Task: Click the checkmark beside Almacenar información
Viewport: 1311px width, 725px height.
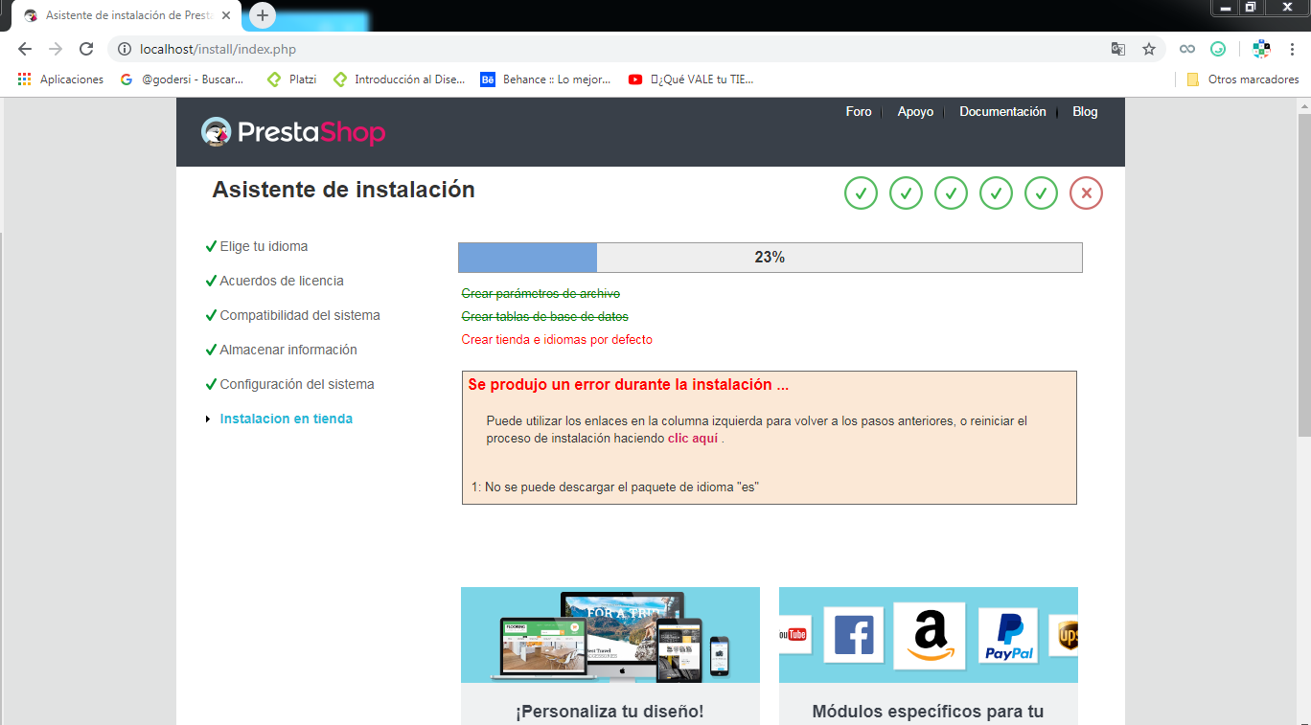Action: (x=211, y=350)
